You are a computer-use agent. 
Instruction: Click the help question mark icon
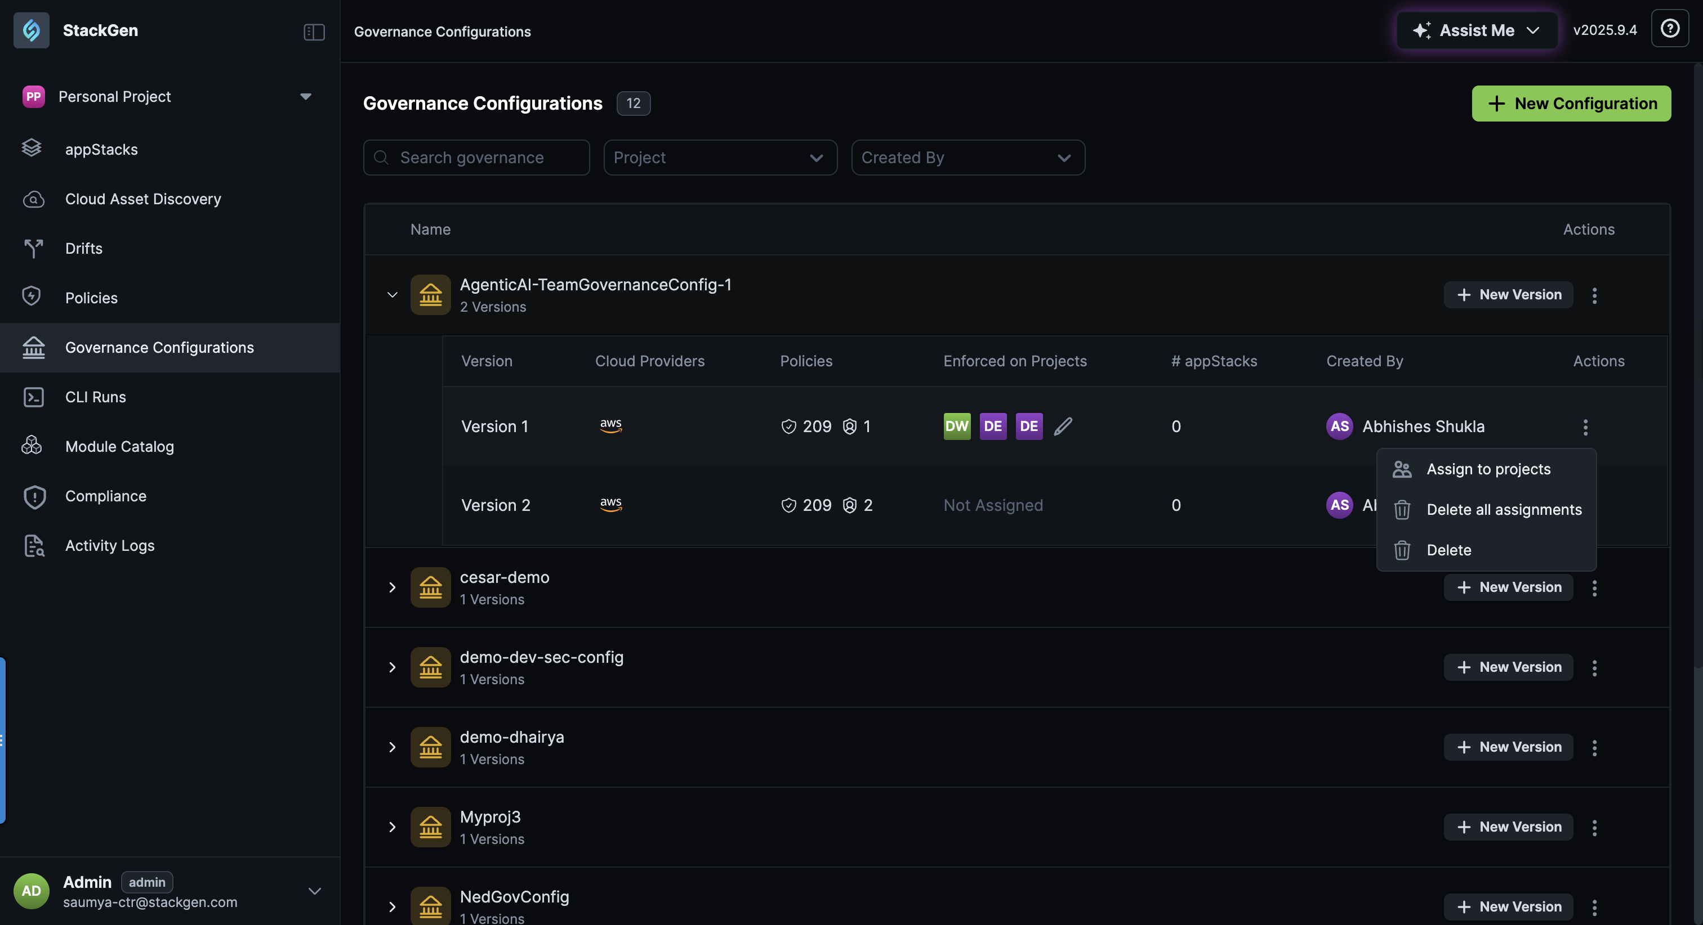(x=1669, y=29)
